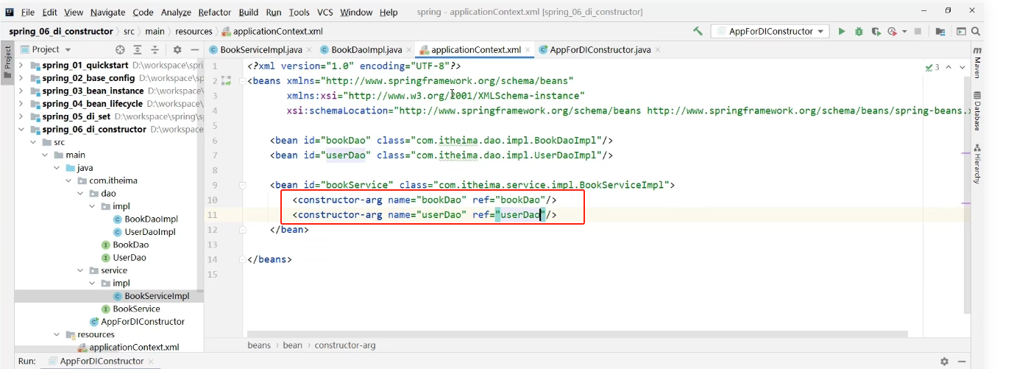This screenshot has width=1025, height=369.
Task: Open the VCS menu
Action: point(325,13)
